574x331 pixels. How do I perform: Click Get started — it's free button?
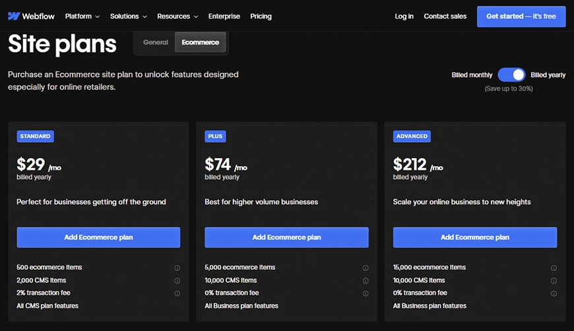tap(521, 16)
